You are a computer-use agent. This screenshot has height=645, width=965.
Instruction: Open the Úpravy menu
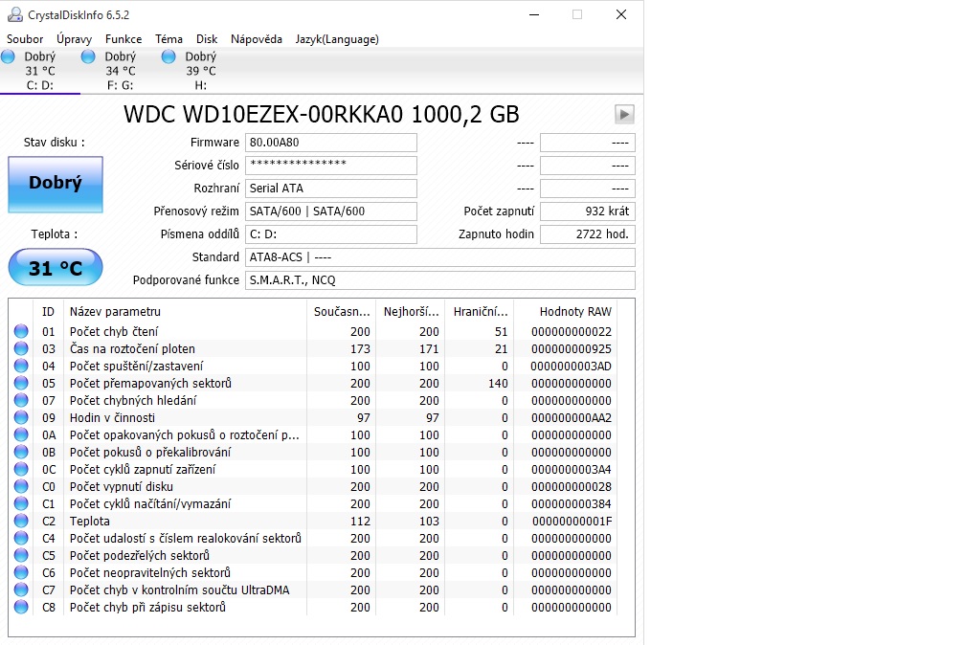(x=75, y=39)
